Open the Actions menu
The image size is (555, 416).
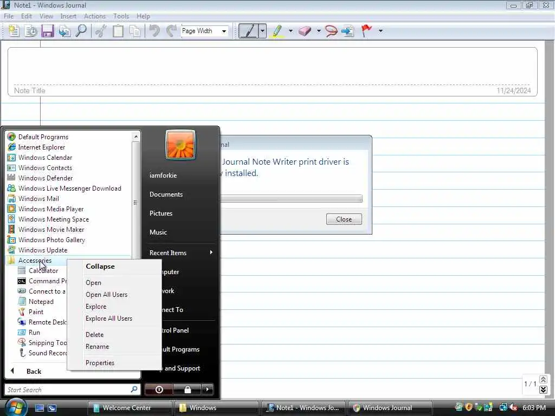point(94,16)
